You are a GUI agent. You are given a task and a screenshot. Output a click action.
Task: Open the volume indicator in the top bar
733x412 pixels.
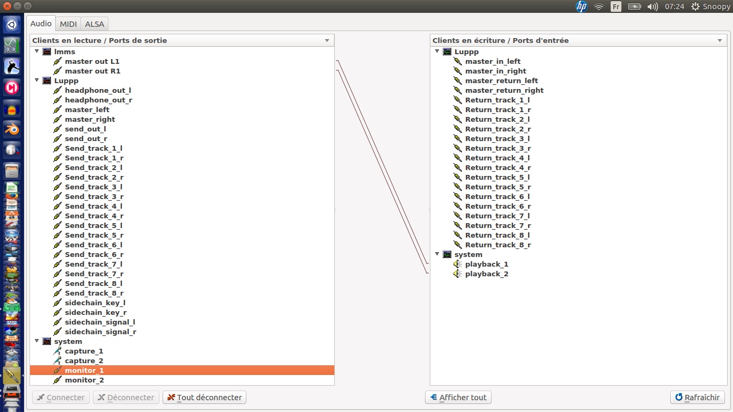click(x=653, y=6)
